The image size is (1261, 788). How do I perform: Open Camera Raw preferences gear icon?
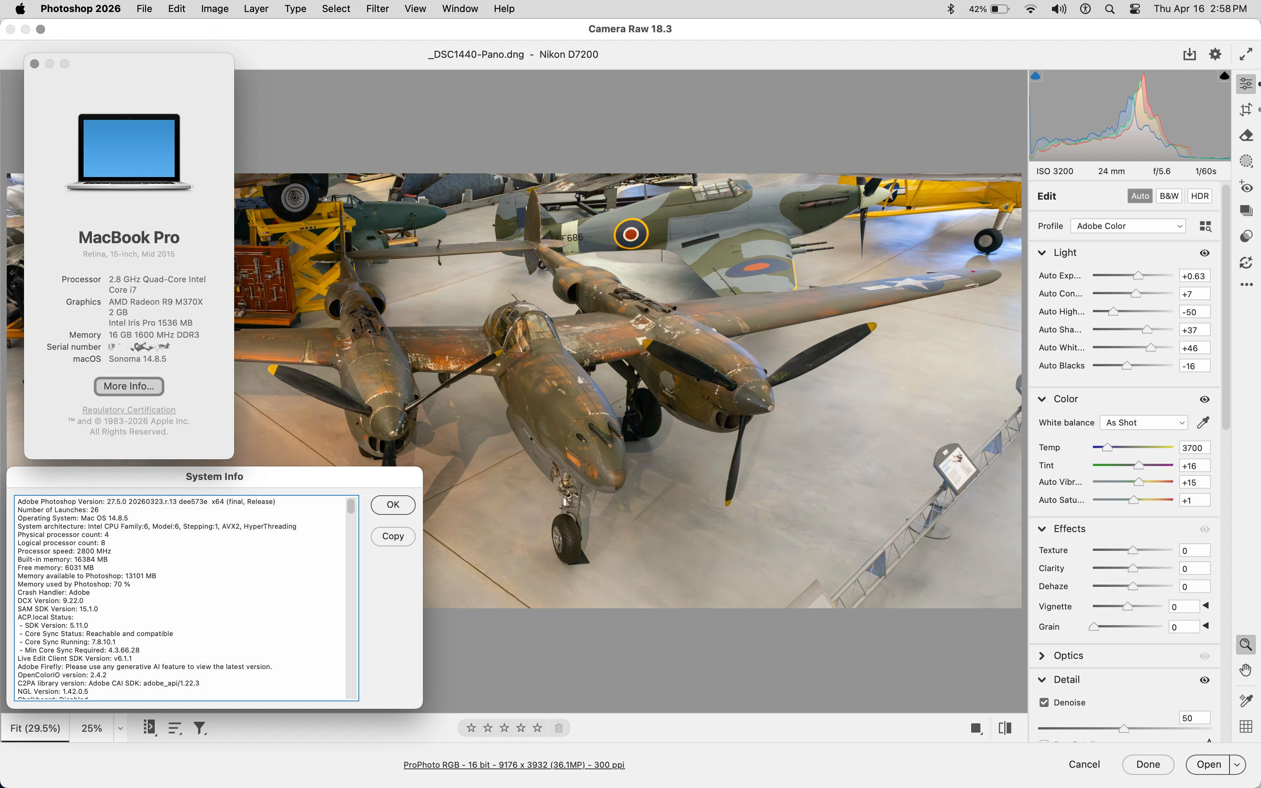(x=1214, y=54)
